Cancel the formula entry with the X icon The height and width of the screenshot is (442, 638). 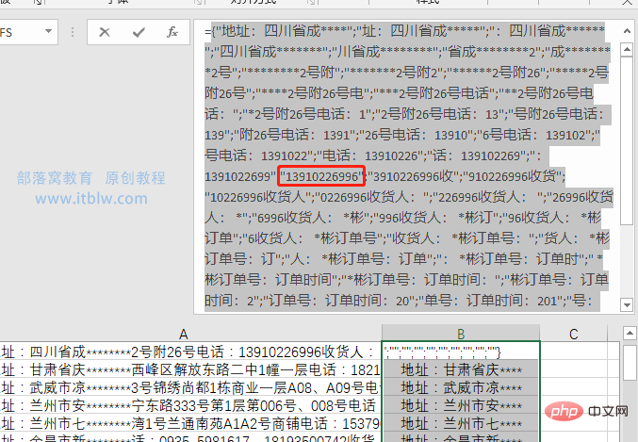(x=105, y=32)
